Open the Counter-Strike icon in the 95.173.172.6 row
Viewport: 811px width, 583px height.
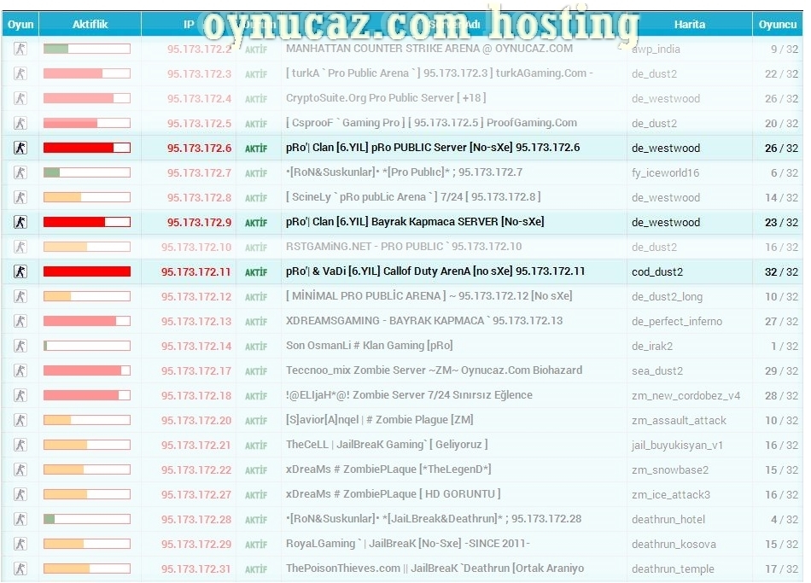(x=20, y=148)
